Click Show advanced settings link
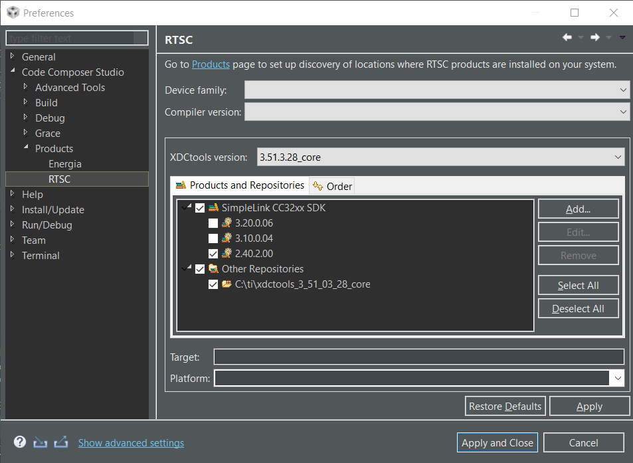Viewport: 633px width, 463px height. 131,443
